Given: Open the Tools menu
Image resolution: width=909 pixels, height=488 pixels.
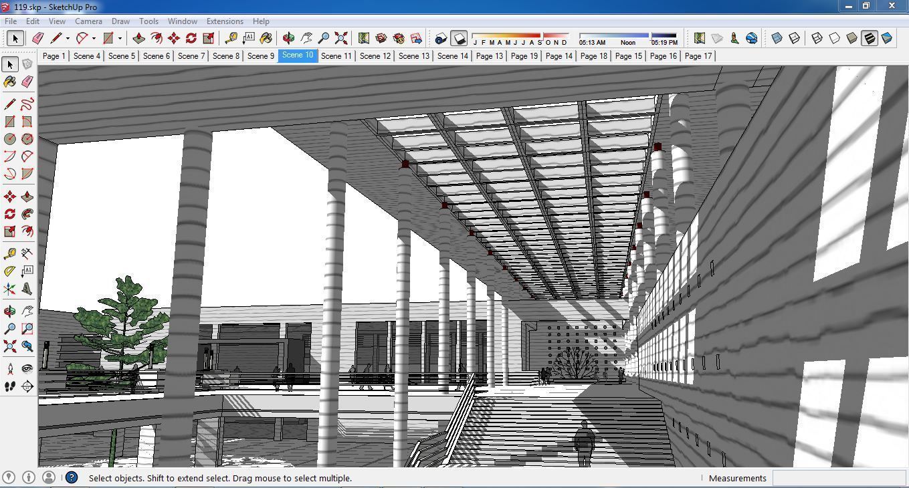Looking at the screenshot, I should tap(148, 21).
